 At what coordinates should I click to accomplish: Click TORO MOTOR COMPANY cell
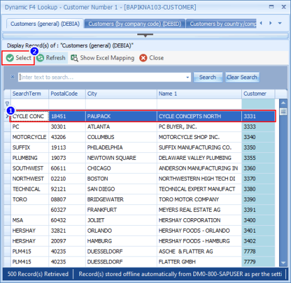click(x=199, y=199)
